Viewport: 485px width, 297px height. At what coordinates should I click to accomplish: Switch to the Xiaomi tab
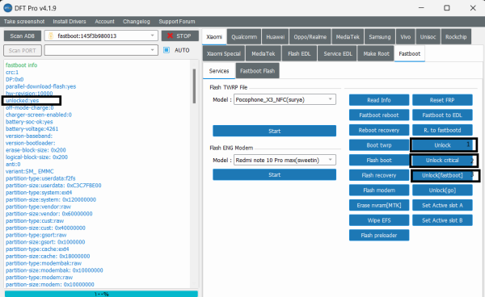(x=214, y=37)
